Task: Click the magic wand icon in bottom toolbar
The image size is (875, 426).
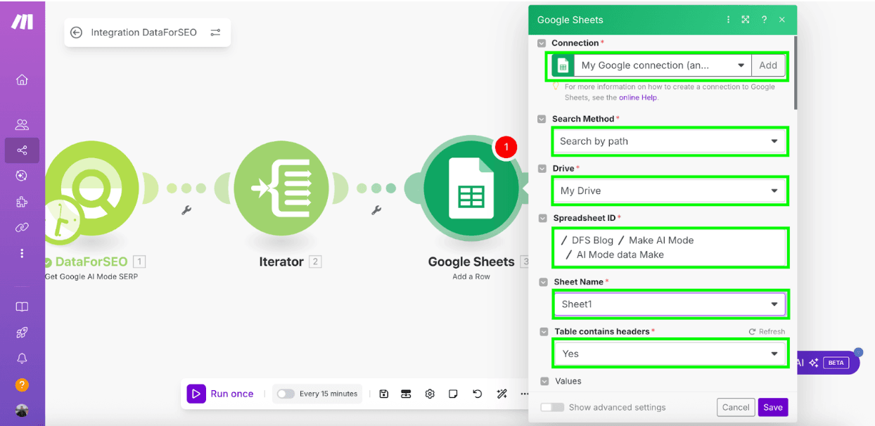Action: click(x=502, y=394)
